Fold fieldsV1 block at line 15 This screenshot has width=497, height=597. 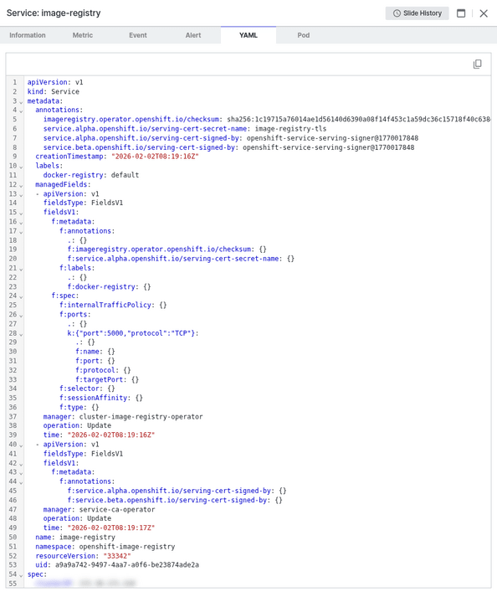pyautogui.click(x=21, y=214)
